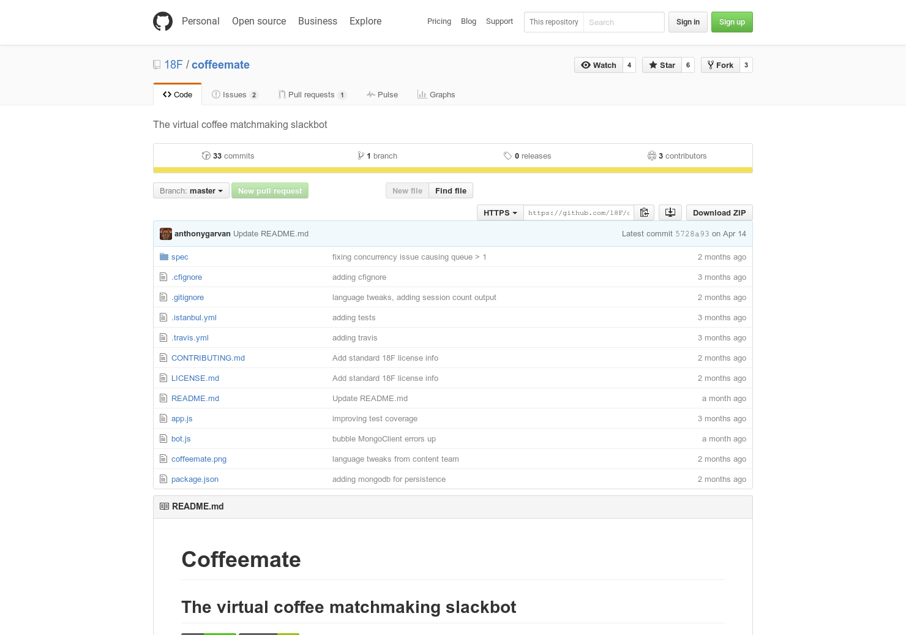The height and width of the screenshot is (635, 906).
Task: Click the commits history icon
Action: point(206,156)
